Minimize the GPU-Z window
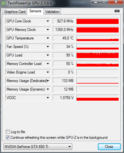This screenshot has width=124, height=153. (x=96, y=2)
